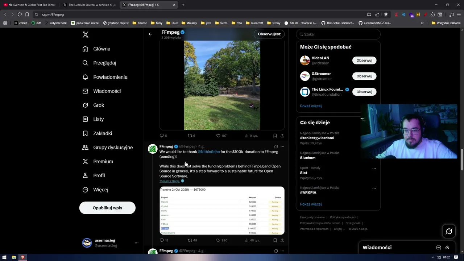The height and width of the screenshot is (261, 464).
Task: Repost the park photo post
Action: pyautogui.click(x=191, y=136)
